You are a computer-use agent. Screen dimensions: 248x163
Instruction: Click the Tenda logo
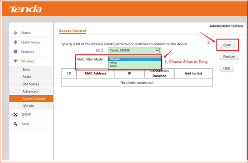tap(25, 9)
